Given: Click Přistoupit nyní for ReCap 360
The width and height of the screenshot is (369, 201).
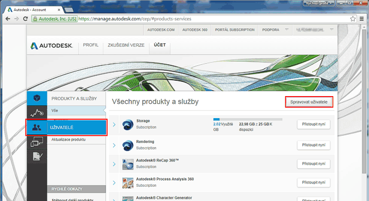Looking at the screenshot, I should 314,164.
